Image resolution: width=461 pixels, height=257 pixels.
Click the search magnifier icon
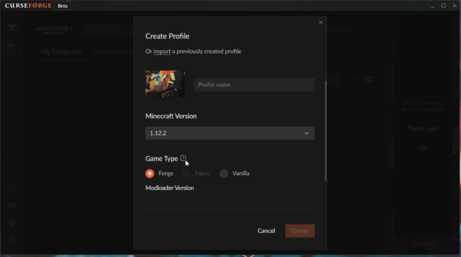pos(88,29)
